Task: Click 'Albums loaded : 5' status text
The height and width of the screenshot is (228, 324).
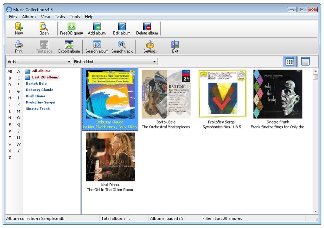Action: (x=167, y=219)
